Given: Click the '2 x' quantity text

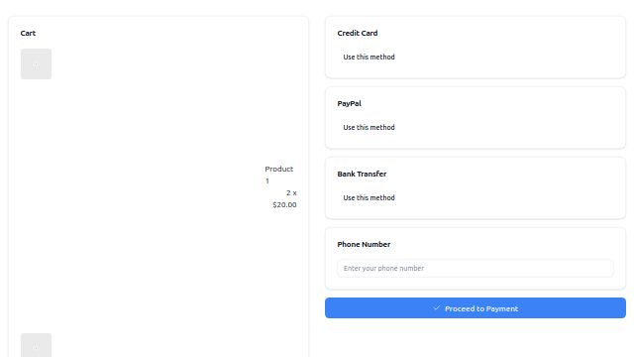Looking at the screenshot, I should coord(291,193).
